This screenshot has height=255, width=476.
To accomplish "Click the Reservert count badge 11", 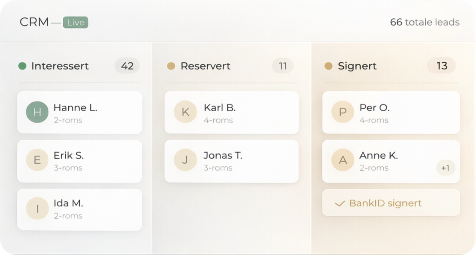I will (x=282, y=66).
